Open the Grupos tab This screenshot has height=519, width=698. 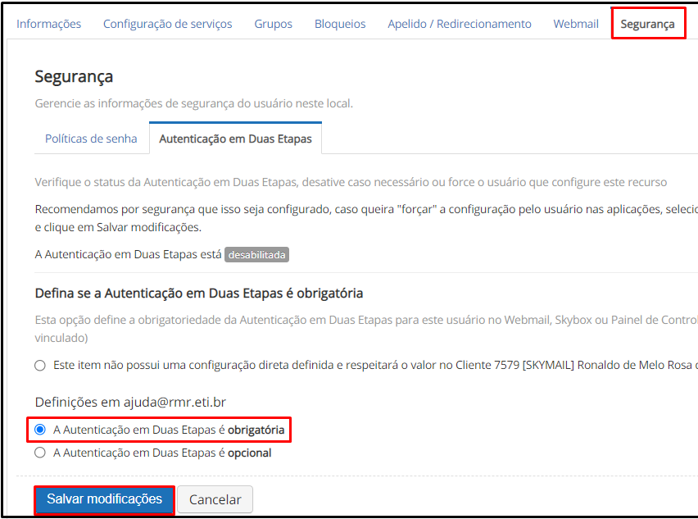pos(273,24)
